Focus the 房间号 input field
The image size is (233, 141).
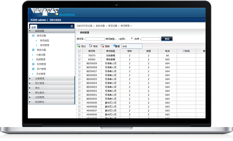[x=95, y=39]
